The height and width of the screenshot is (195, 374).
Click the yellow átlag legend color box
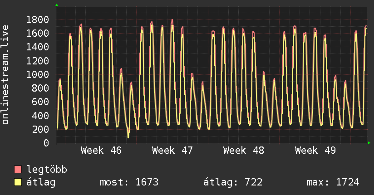18,182
